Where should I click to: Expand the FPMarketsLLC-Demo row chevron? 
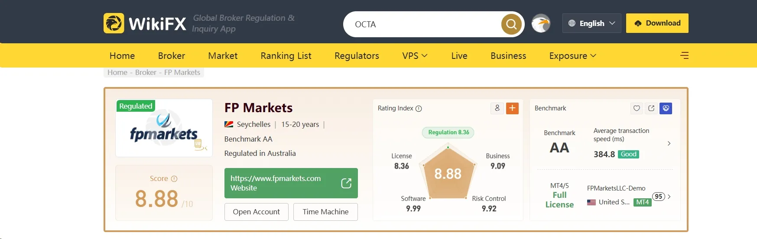[669, 197]
